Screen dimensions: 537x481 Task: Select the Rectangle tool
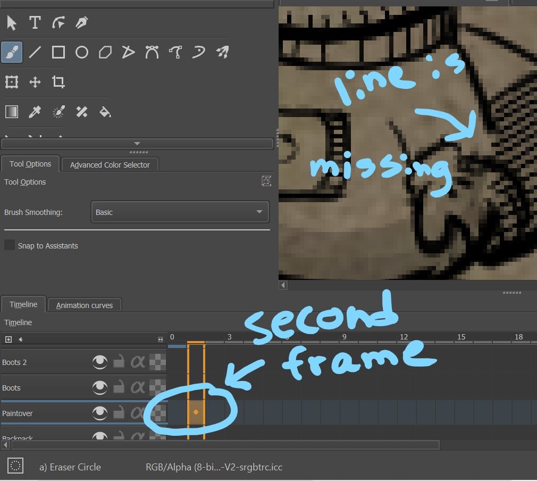[58, 53]
